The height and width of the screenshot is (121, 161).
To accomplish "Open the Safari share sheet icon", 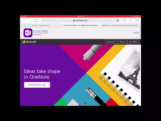I will 124,20.
